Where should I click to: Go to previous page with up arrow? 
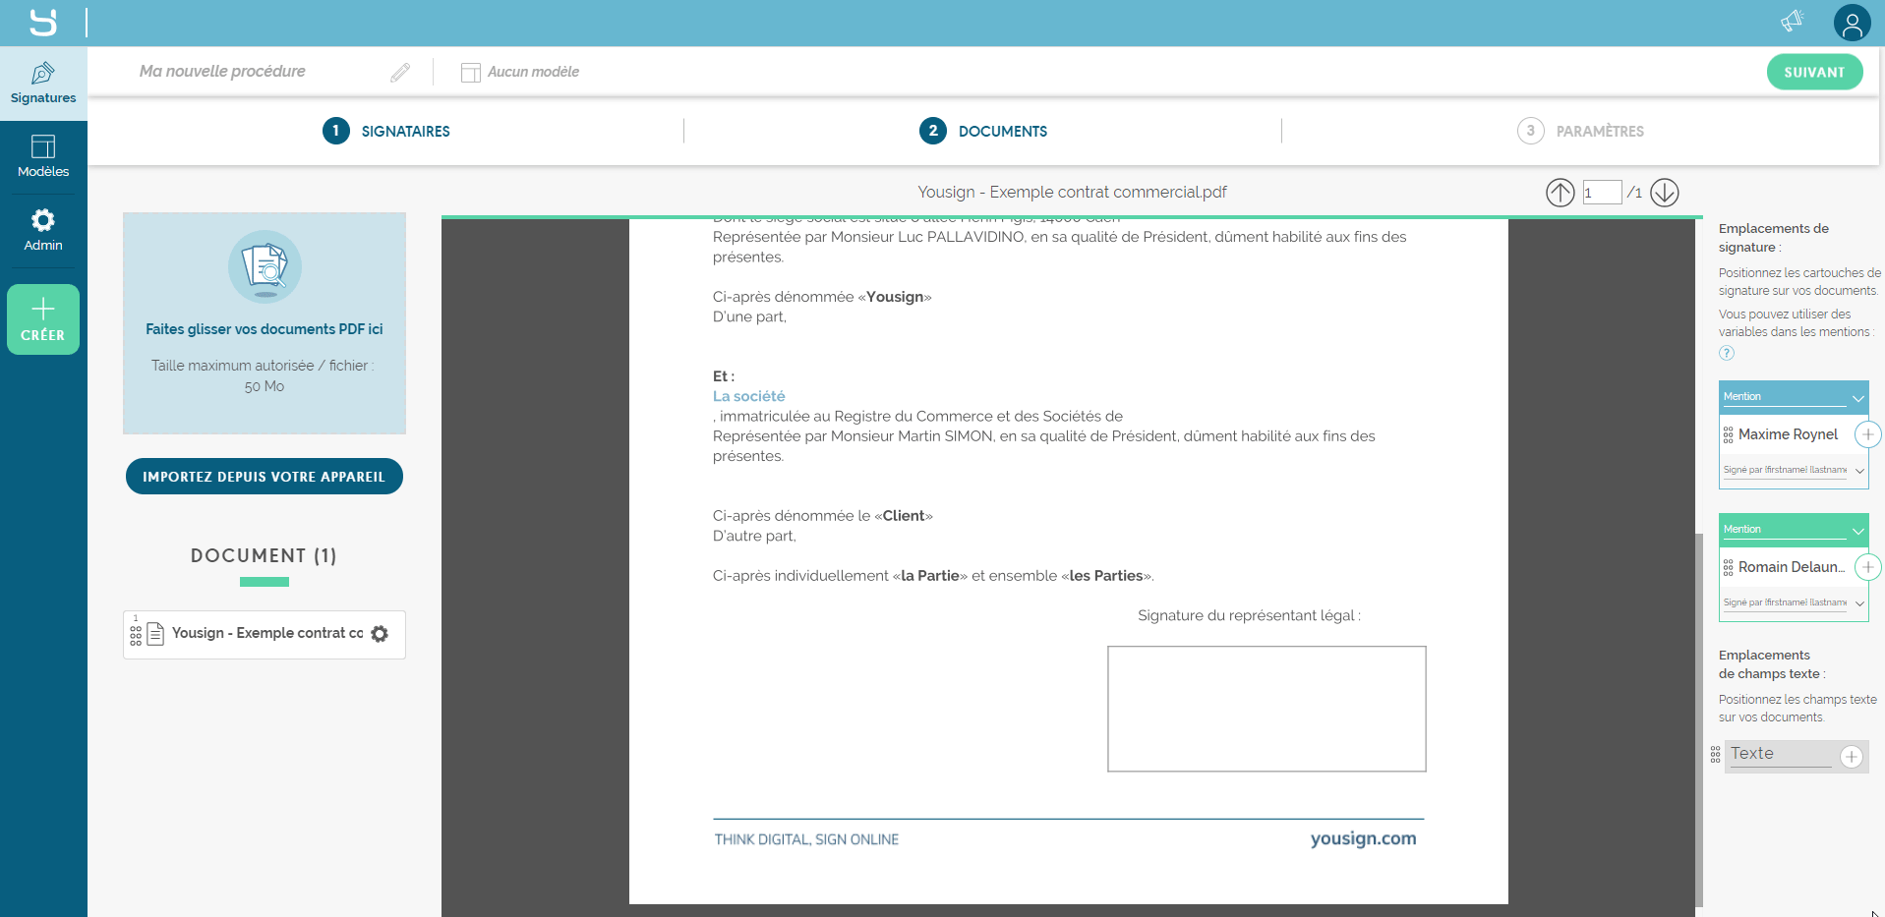(x=1560, y=193)
